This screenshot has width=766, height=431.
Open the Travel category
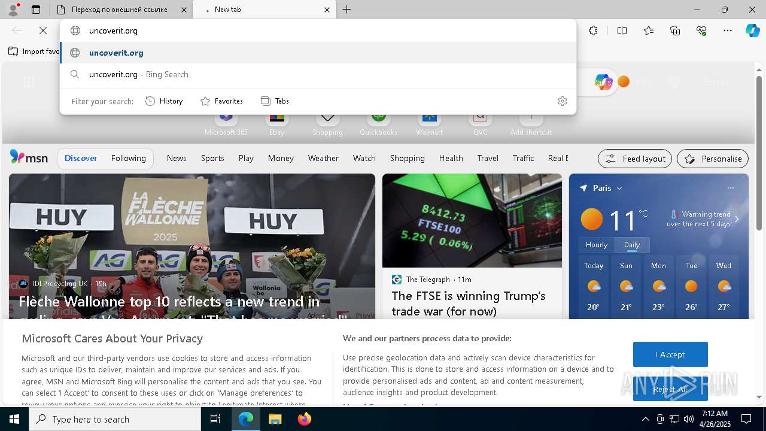488,158
